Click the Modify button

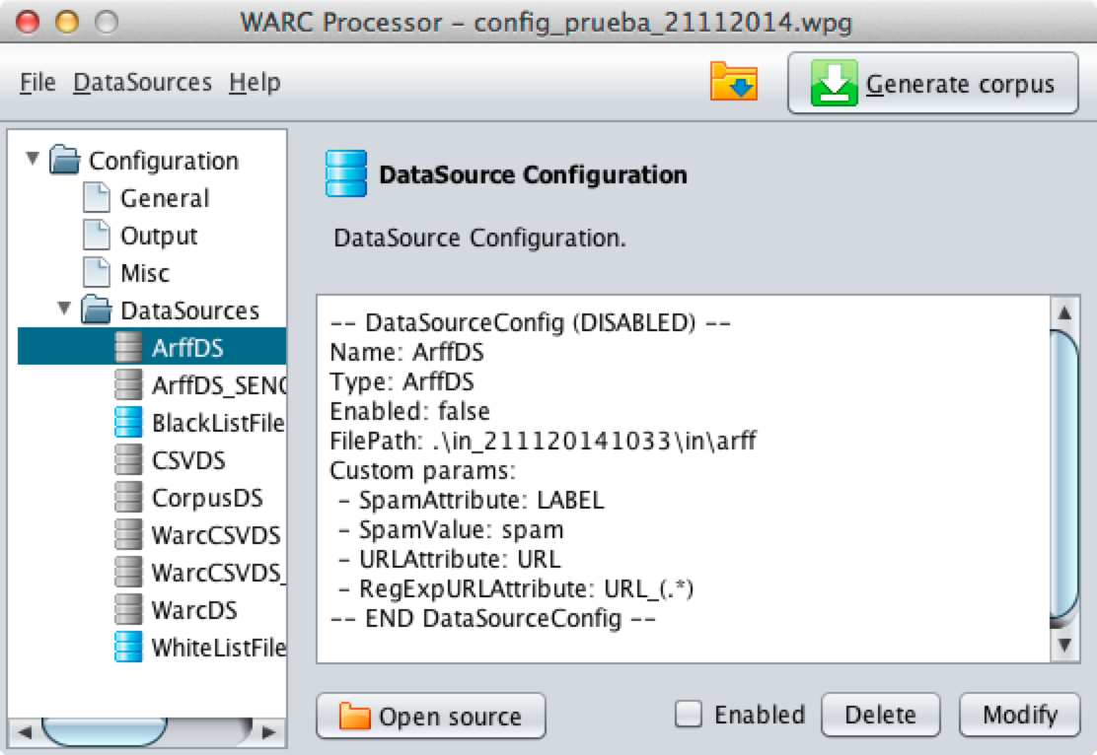click(1019, 715)
